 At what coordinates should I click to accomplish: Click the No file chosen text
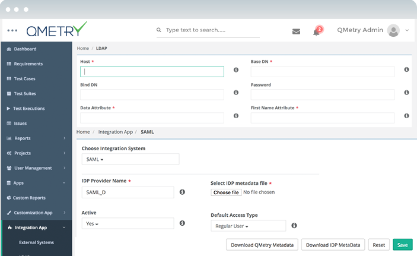point(259,192)
